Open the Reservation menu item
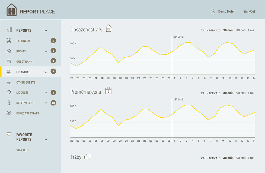The image size is (265, 173). (25, 103)
